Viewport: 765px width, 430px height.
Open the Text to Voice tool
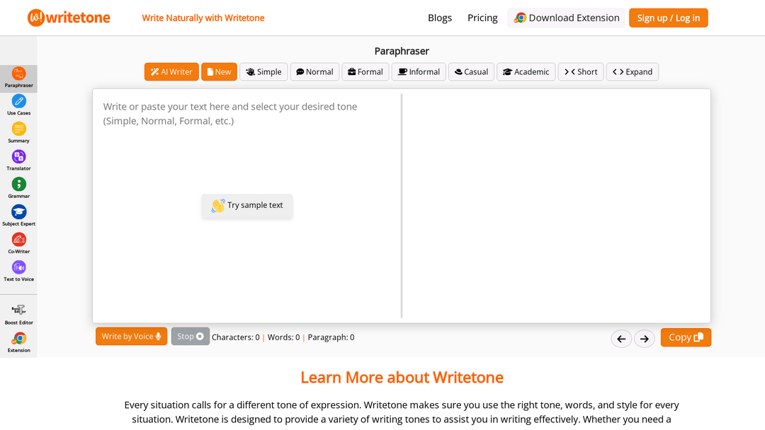(18, 267)
